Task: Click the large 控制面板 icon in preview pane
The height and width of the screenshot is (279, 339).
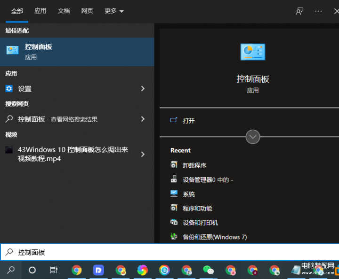Action: [x=253, y=52]
